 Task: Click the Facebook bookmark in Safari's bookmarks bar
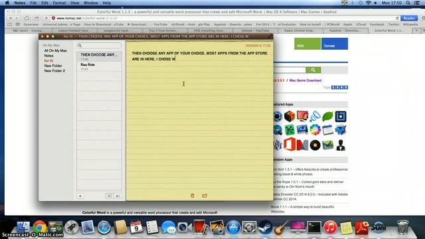coord(377,25)
